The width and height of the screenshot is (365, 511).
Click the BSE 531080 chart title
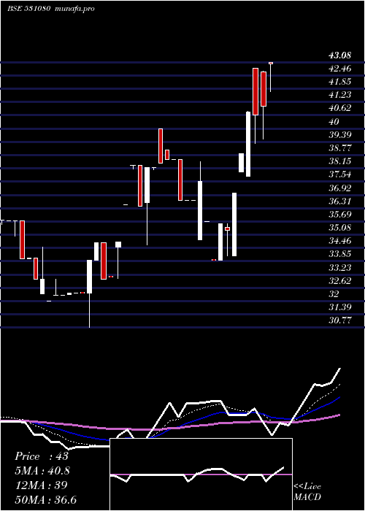[28, 9]
